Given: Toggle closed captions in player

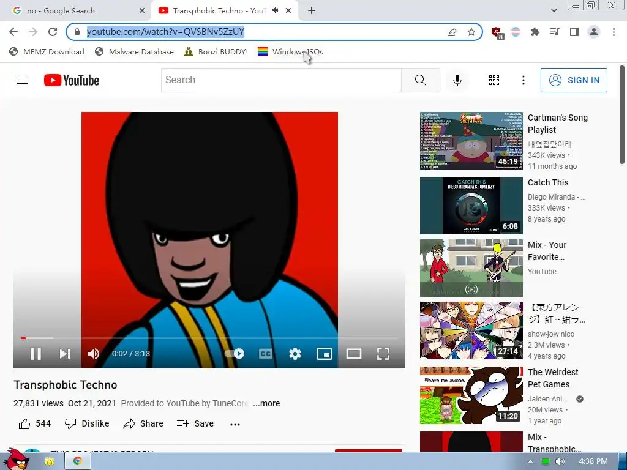Looking at the screenshot, I should (x=266, y=354).
